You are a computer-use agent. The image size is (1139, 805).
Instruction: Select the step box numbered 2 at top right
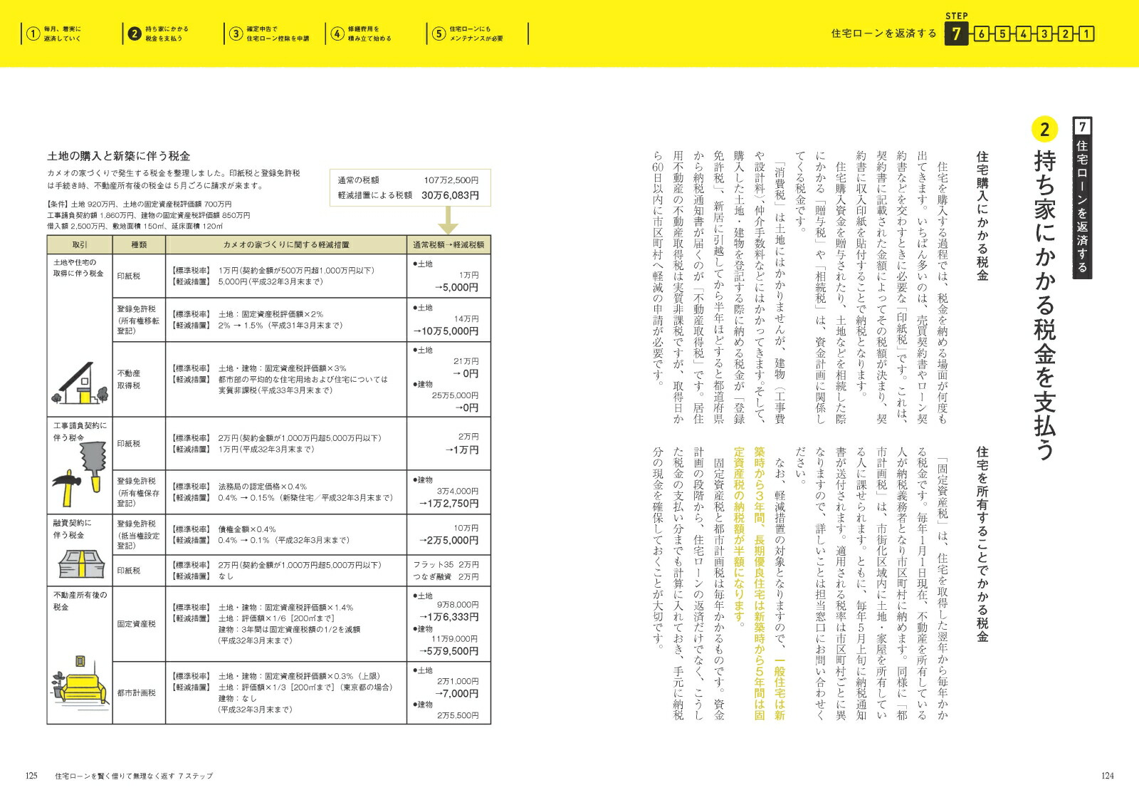[1066, 33]
